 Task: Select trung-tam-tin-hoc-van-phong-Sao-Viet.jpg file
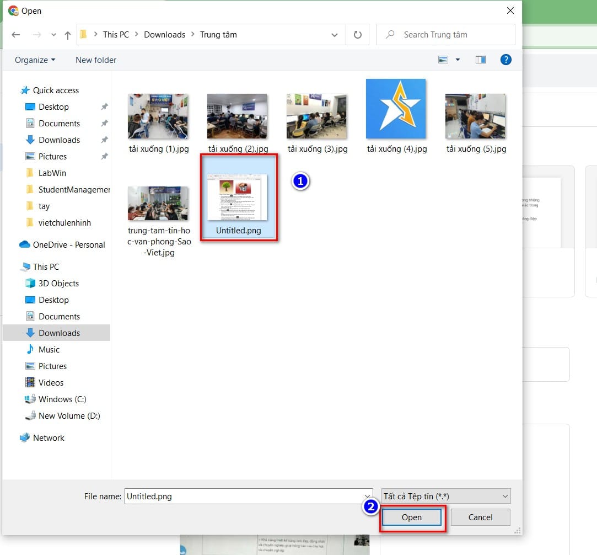click(x=159, y=221)
